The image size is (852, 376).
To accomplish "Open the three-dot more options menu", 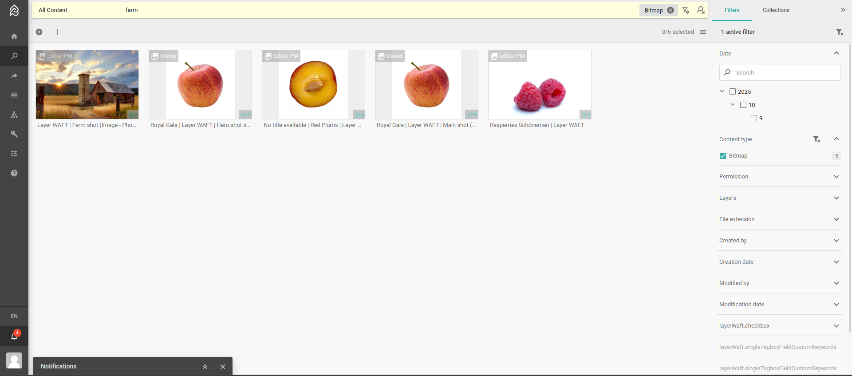I will click(x=57, y=32).
